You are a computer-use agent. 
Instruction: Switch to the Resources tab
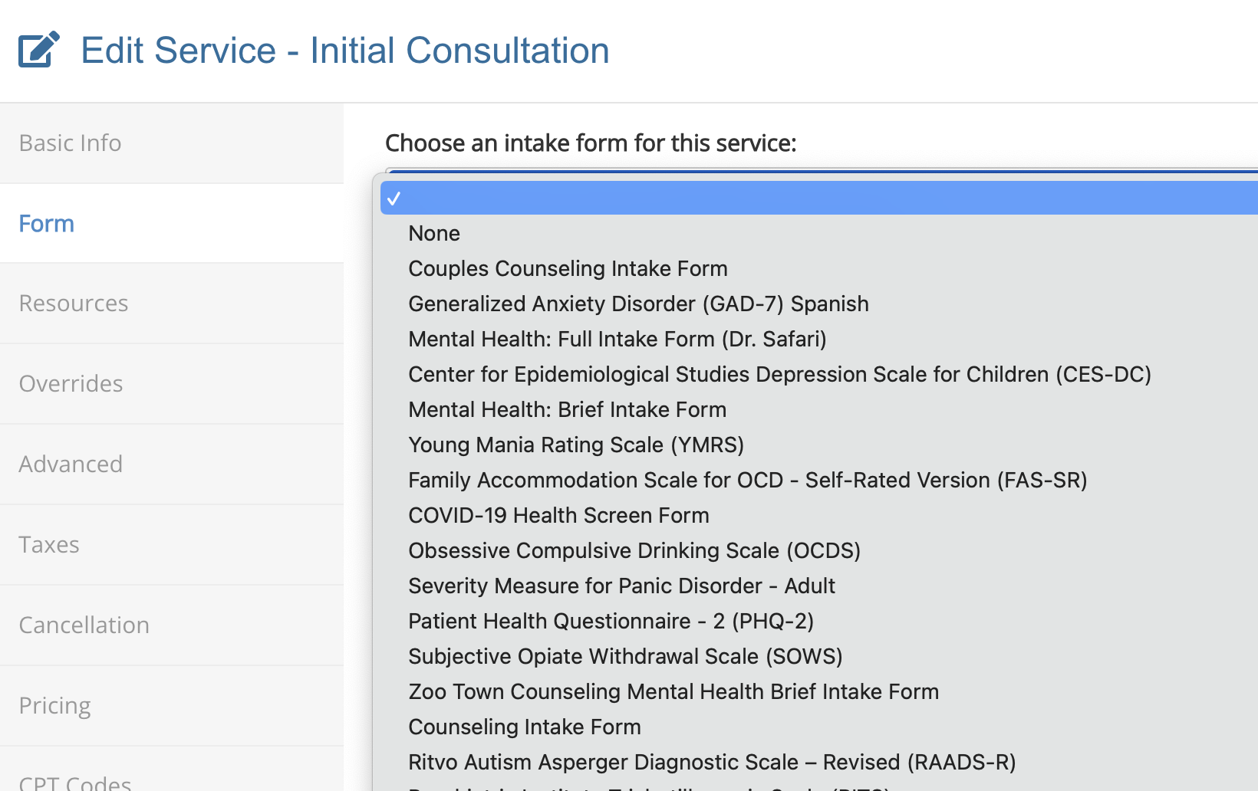(74, 304)
